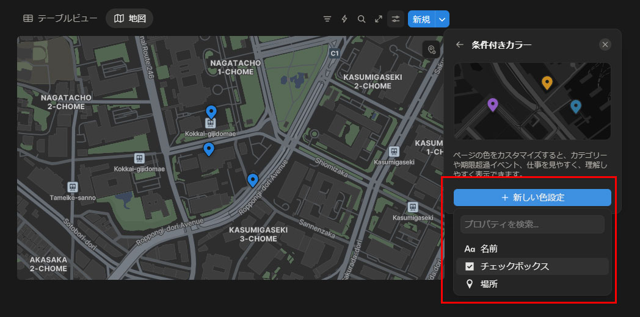Choose the 場所 property option
The width and height of the screenshot is (640, 317).
coord(489,284)
